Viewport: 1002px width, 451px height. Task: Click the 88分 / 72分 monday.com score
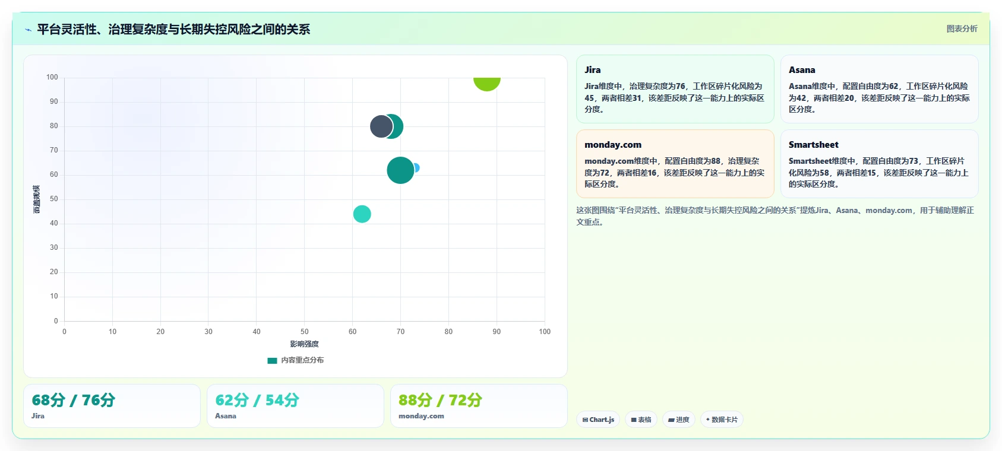tap(440, 400)
